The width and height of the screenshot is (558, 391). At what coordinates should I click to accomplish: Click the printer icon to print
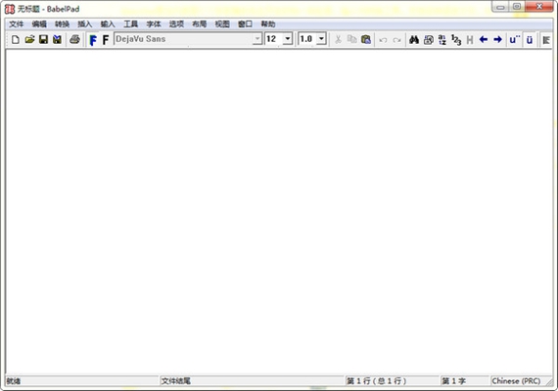[74, 39]
